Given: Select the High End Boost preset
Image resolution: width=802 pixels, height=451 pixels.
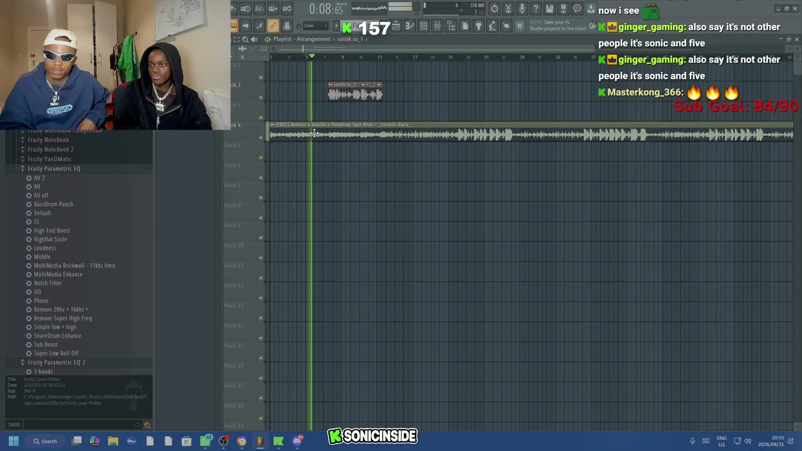Looking at the screenshot, I should click(51, 231).
